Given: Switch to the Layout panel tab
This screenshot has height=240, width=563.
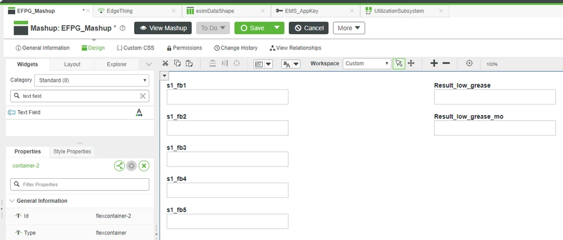Looking at the screenshot, I should click(x=72, y=65).
